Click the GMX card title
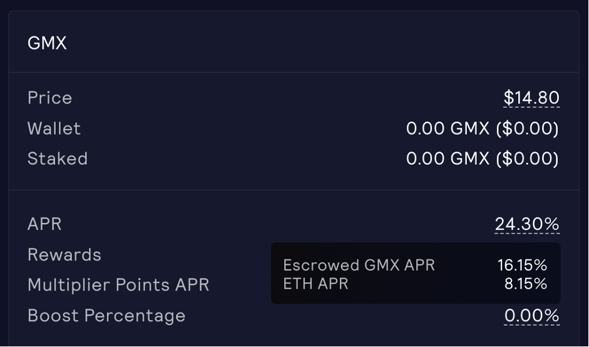 pyautogui.click(x=47, y=43)
